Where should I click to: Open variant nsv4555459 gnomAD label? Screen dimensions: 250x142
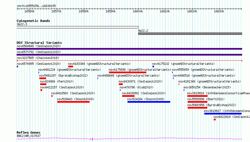point(203,70)
